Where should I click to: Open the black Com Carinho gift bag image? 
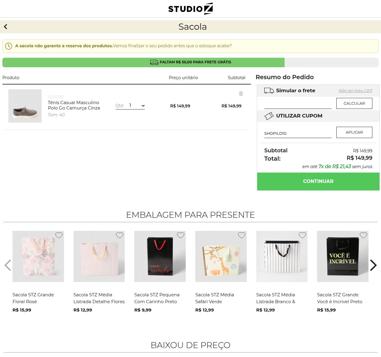coord(160,256)
